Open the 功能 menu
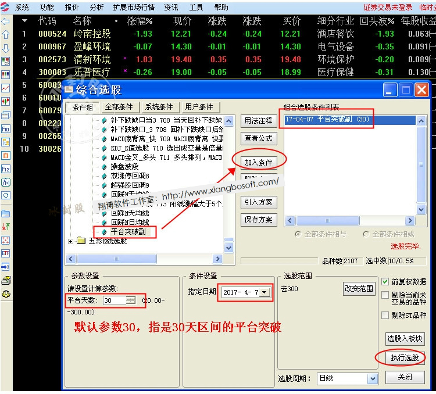The height and width of the screenshot is (394, 436). click(x=47, y=7)
